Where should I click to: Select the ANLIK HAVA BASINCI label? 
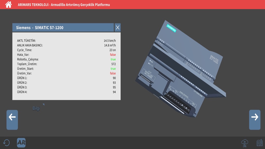coord(30,46)
